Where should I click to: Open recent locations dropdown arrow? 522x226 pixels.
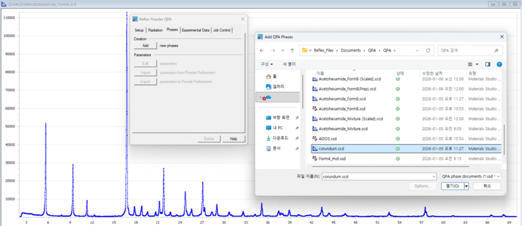tap(282, 50)
